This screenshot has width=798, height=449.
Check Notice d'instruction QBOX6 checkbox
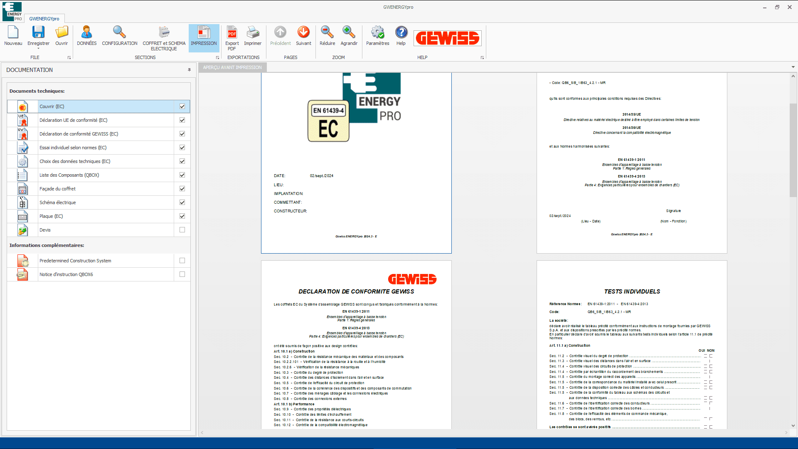click(182, 274)
